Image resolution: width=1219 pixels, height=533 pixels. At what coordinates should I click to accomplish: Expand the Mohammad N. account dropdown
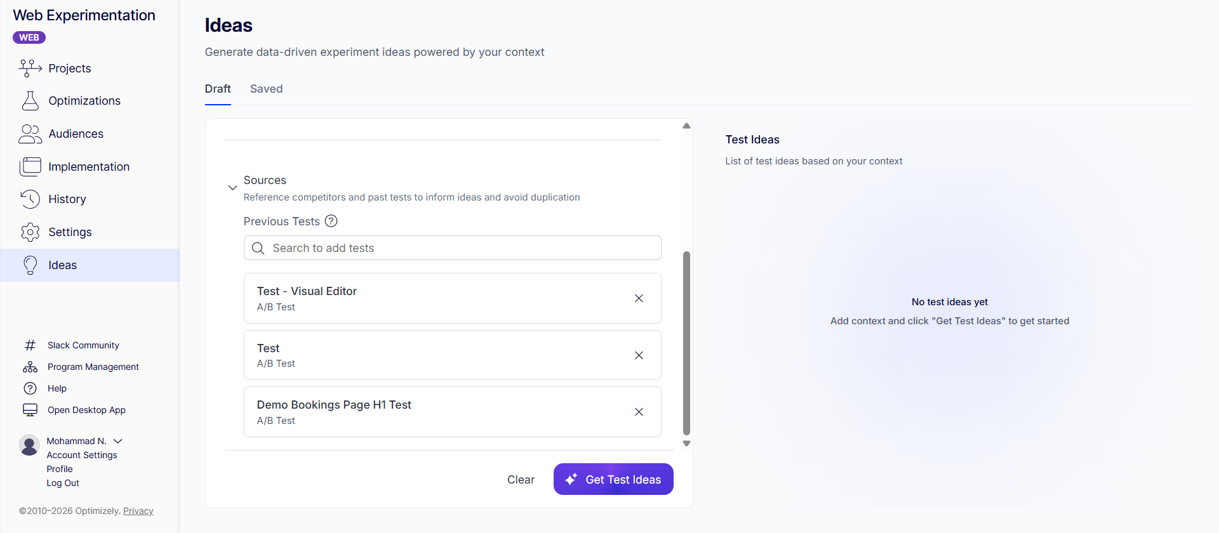118,441
